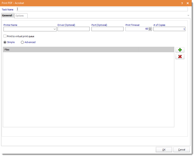Image resolution: width=195 pixels, height=157 pixels.
Task: Click the Driver (Optional) input field
Action: pos(73,29)
